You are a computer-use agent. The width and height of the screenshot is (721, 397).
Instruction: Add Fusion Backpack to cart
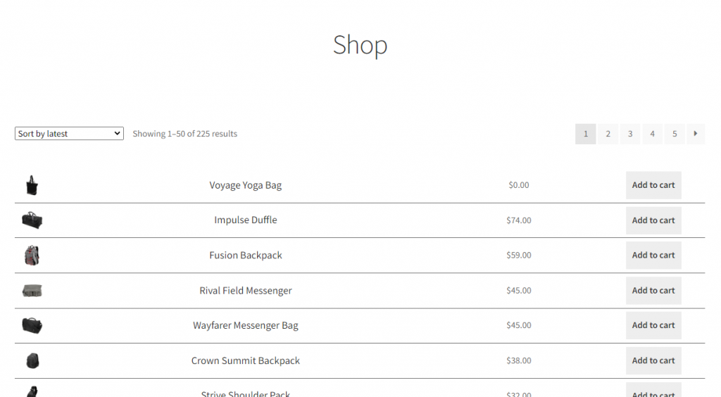pos(653,256)
